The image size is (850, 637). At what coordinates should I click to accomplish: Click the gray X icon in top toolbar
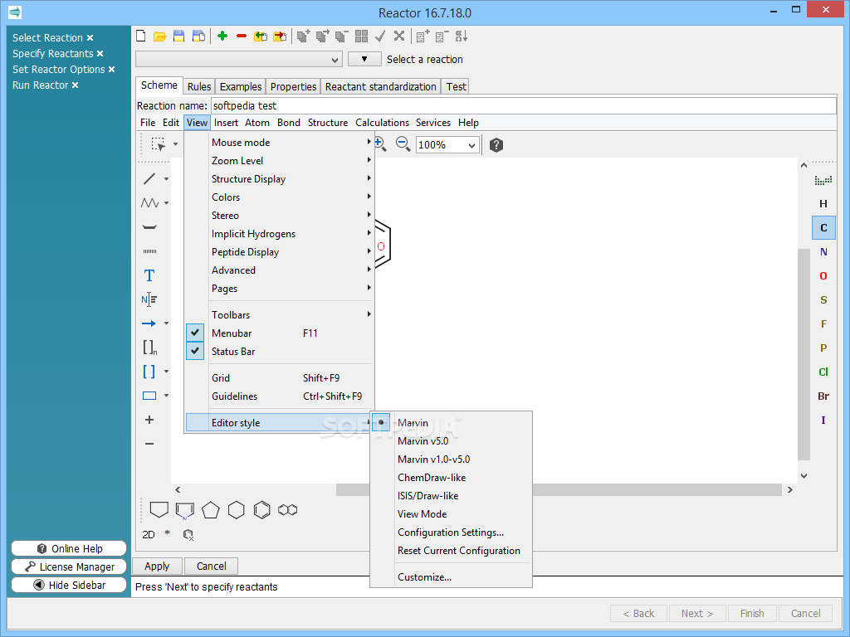tap(399, 36)
